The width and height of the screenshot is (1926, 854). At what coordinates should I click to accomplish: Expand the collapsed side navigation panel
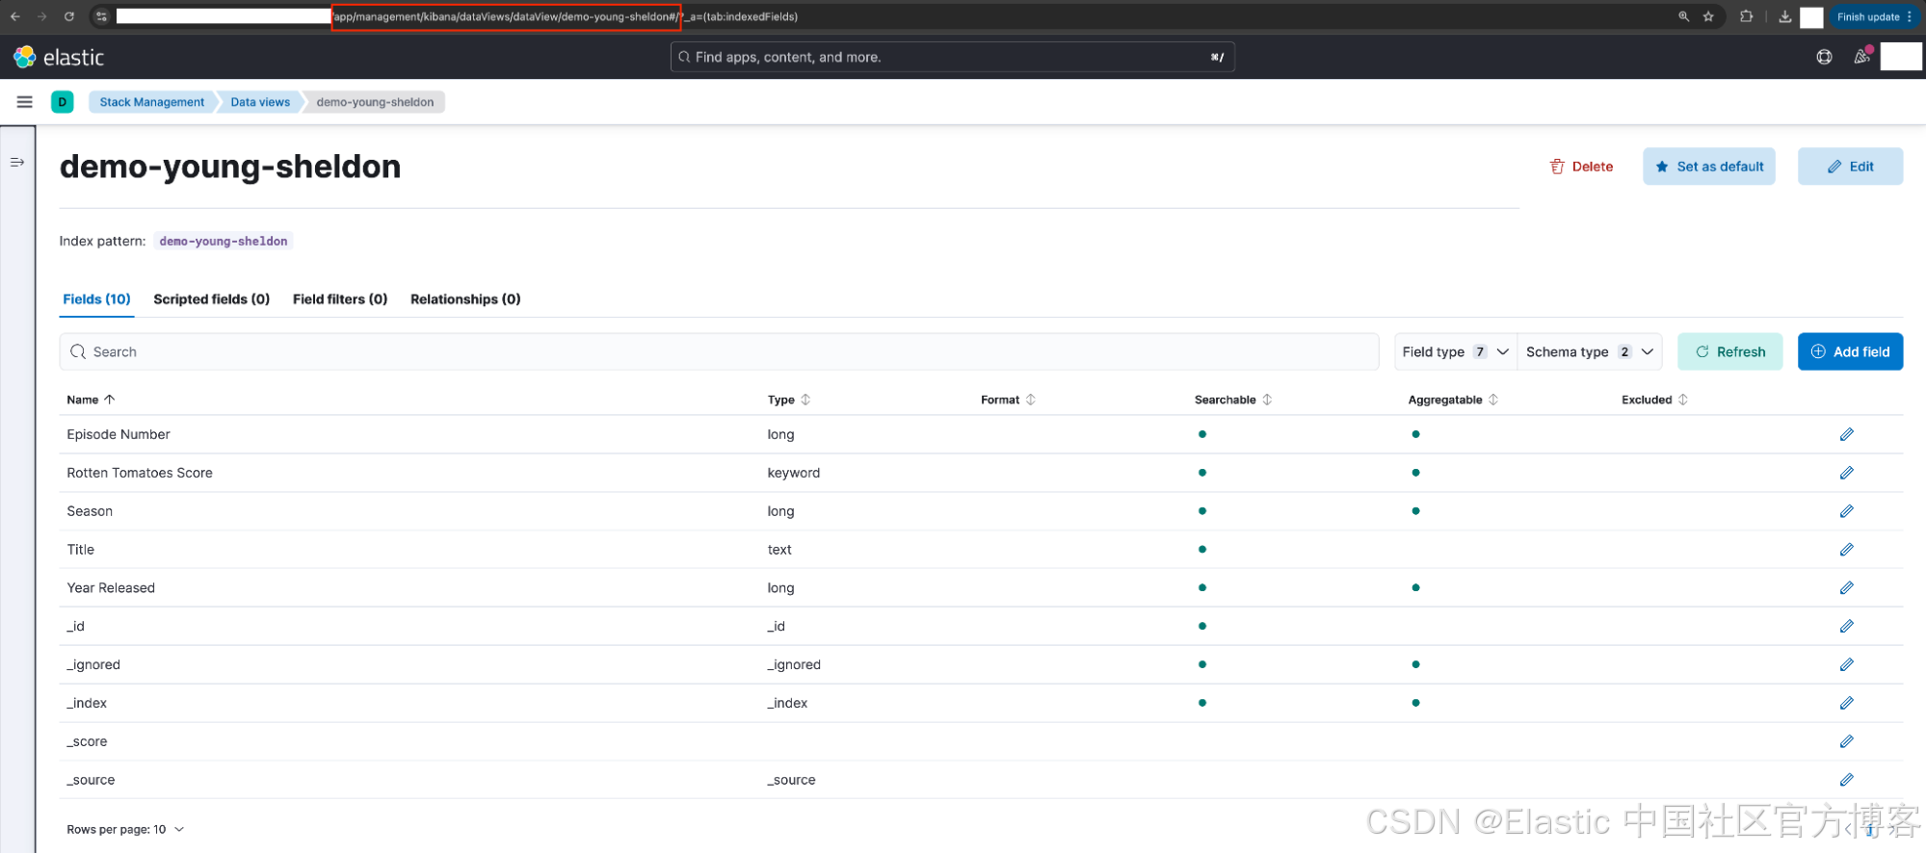click(x=17, y=163)
